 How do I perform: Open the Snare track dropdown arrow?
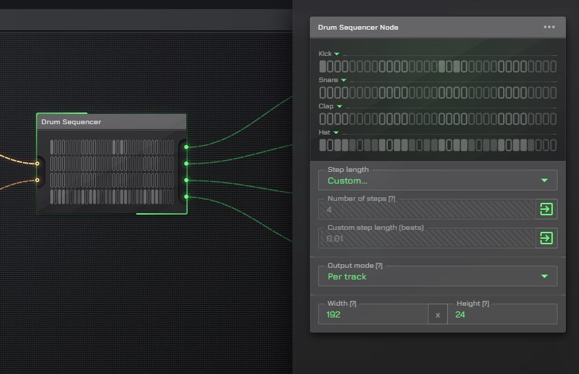344,80
